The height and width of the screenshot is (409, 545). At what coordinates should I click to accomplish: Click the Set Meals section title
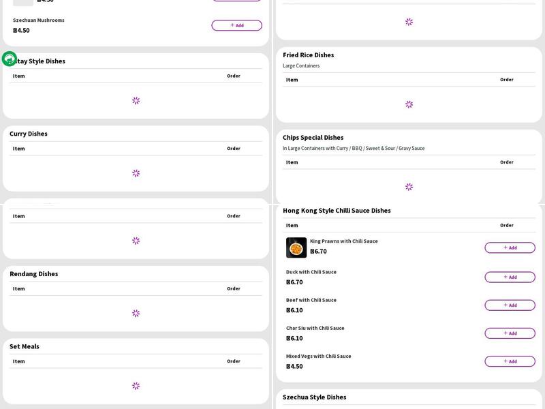tap(25, 346)
